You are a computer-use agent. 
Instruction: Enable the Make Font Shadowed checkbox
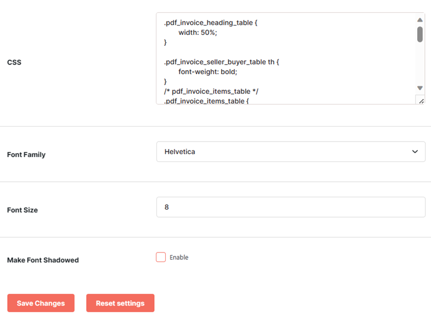coord(161,257)
